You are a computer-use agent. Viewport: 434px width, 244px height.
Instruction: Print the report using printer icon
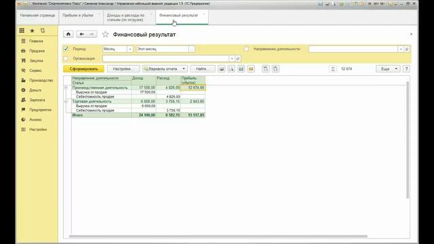[x=222, y=69]
